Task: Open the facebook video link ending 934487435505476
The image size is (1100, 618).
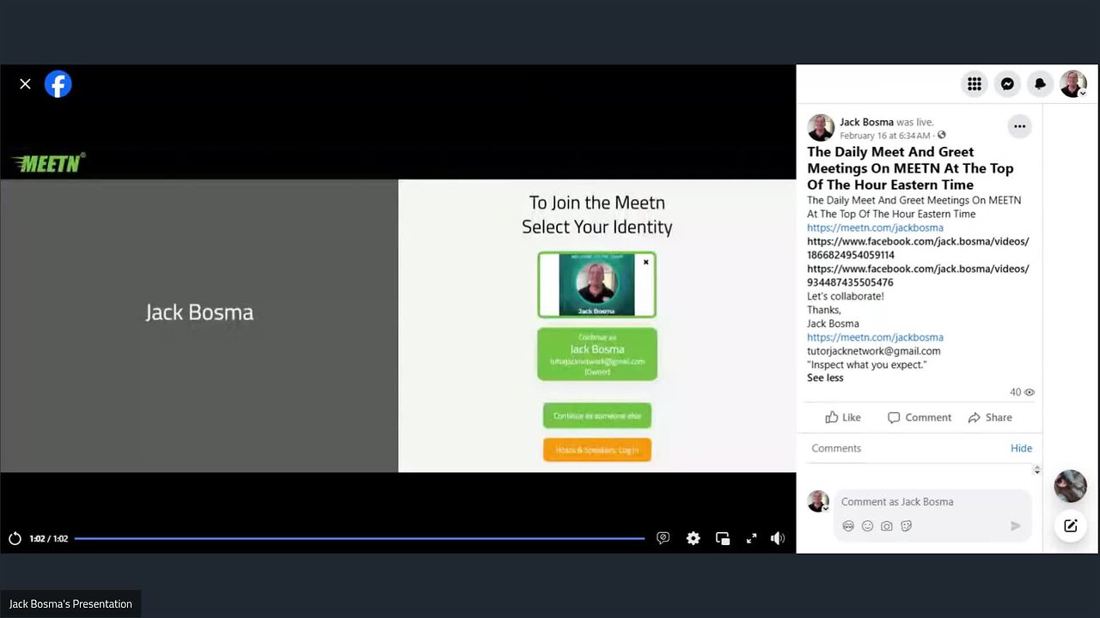Action: pyautogui.click(x=918, y=276)
